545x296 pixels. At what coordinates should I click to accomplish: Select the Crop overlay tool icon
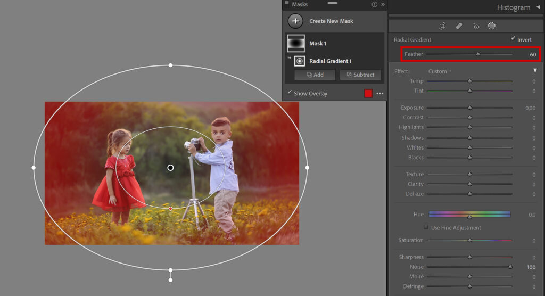(x=442, y=26)
